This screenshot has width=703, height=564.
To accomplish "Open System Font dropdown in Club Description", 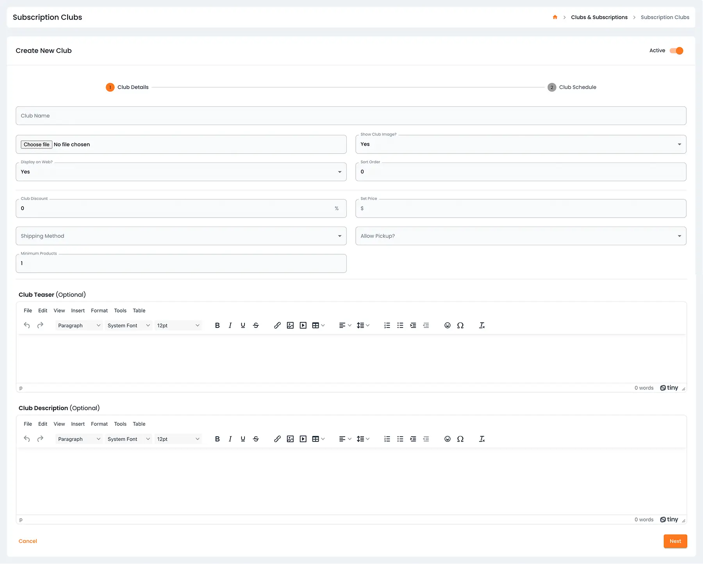I will point(128,439).
